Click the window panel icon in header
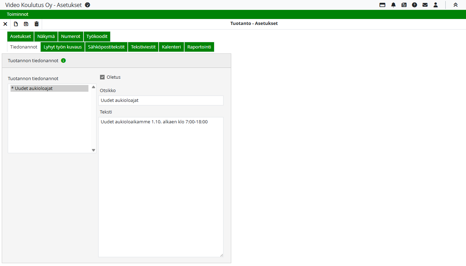Screen dimensions: 466x266 point(382,5)
